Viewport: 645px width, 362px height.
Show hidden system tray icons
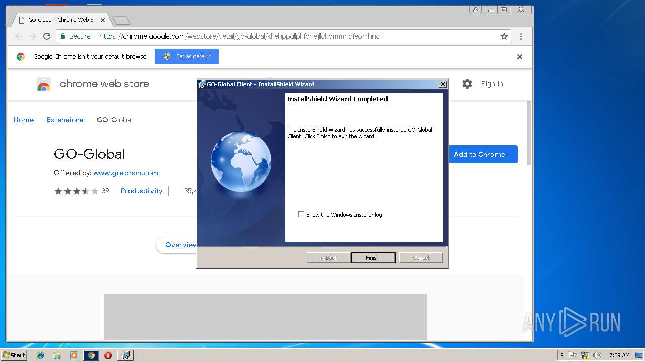562,355
